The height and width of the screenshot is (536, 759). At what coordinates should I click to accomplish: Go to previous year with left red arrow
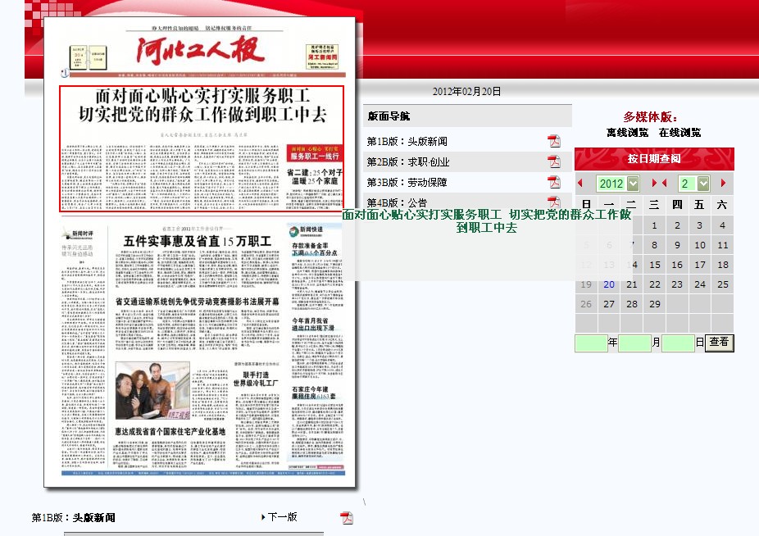coord(580,184)
